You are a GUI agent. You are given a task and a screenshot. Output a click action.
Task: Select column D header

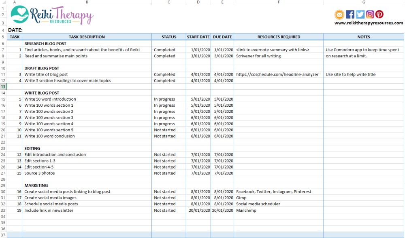click(x=198, y=2)
